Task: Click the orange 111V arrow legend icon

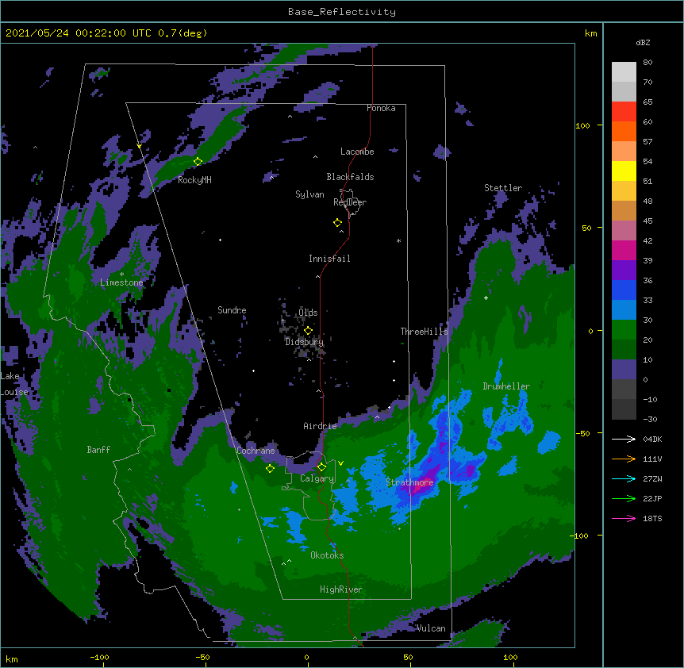Action: pyautogui.click(x=624, y=459)
